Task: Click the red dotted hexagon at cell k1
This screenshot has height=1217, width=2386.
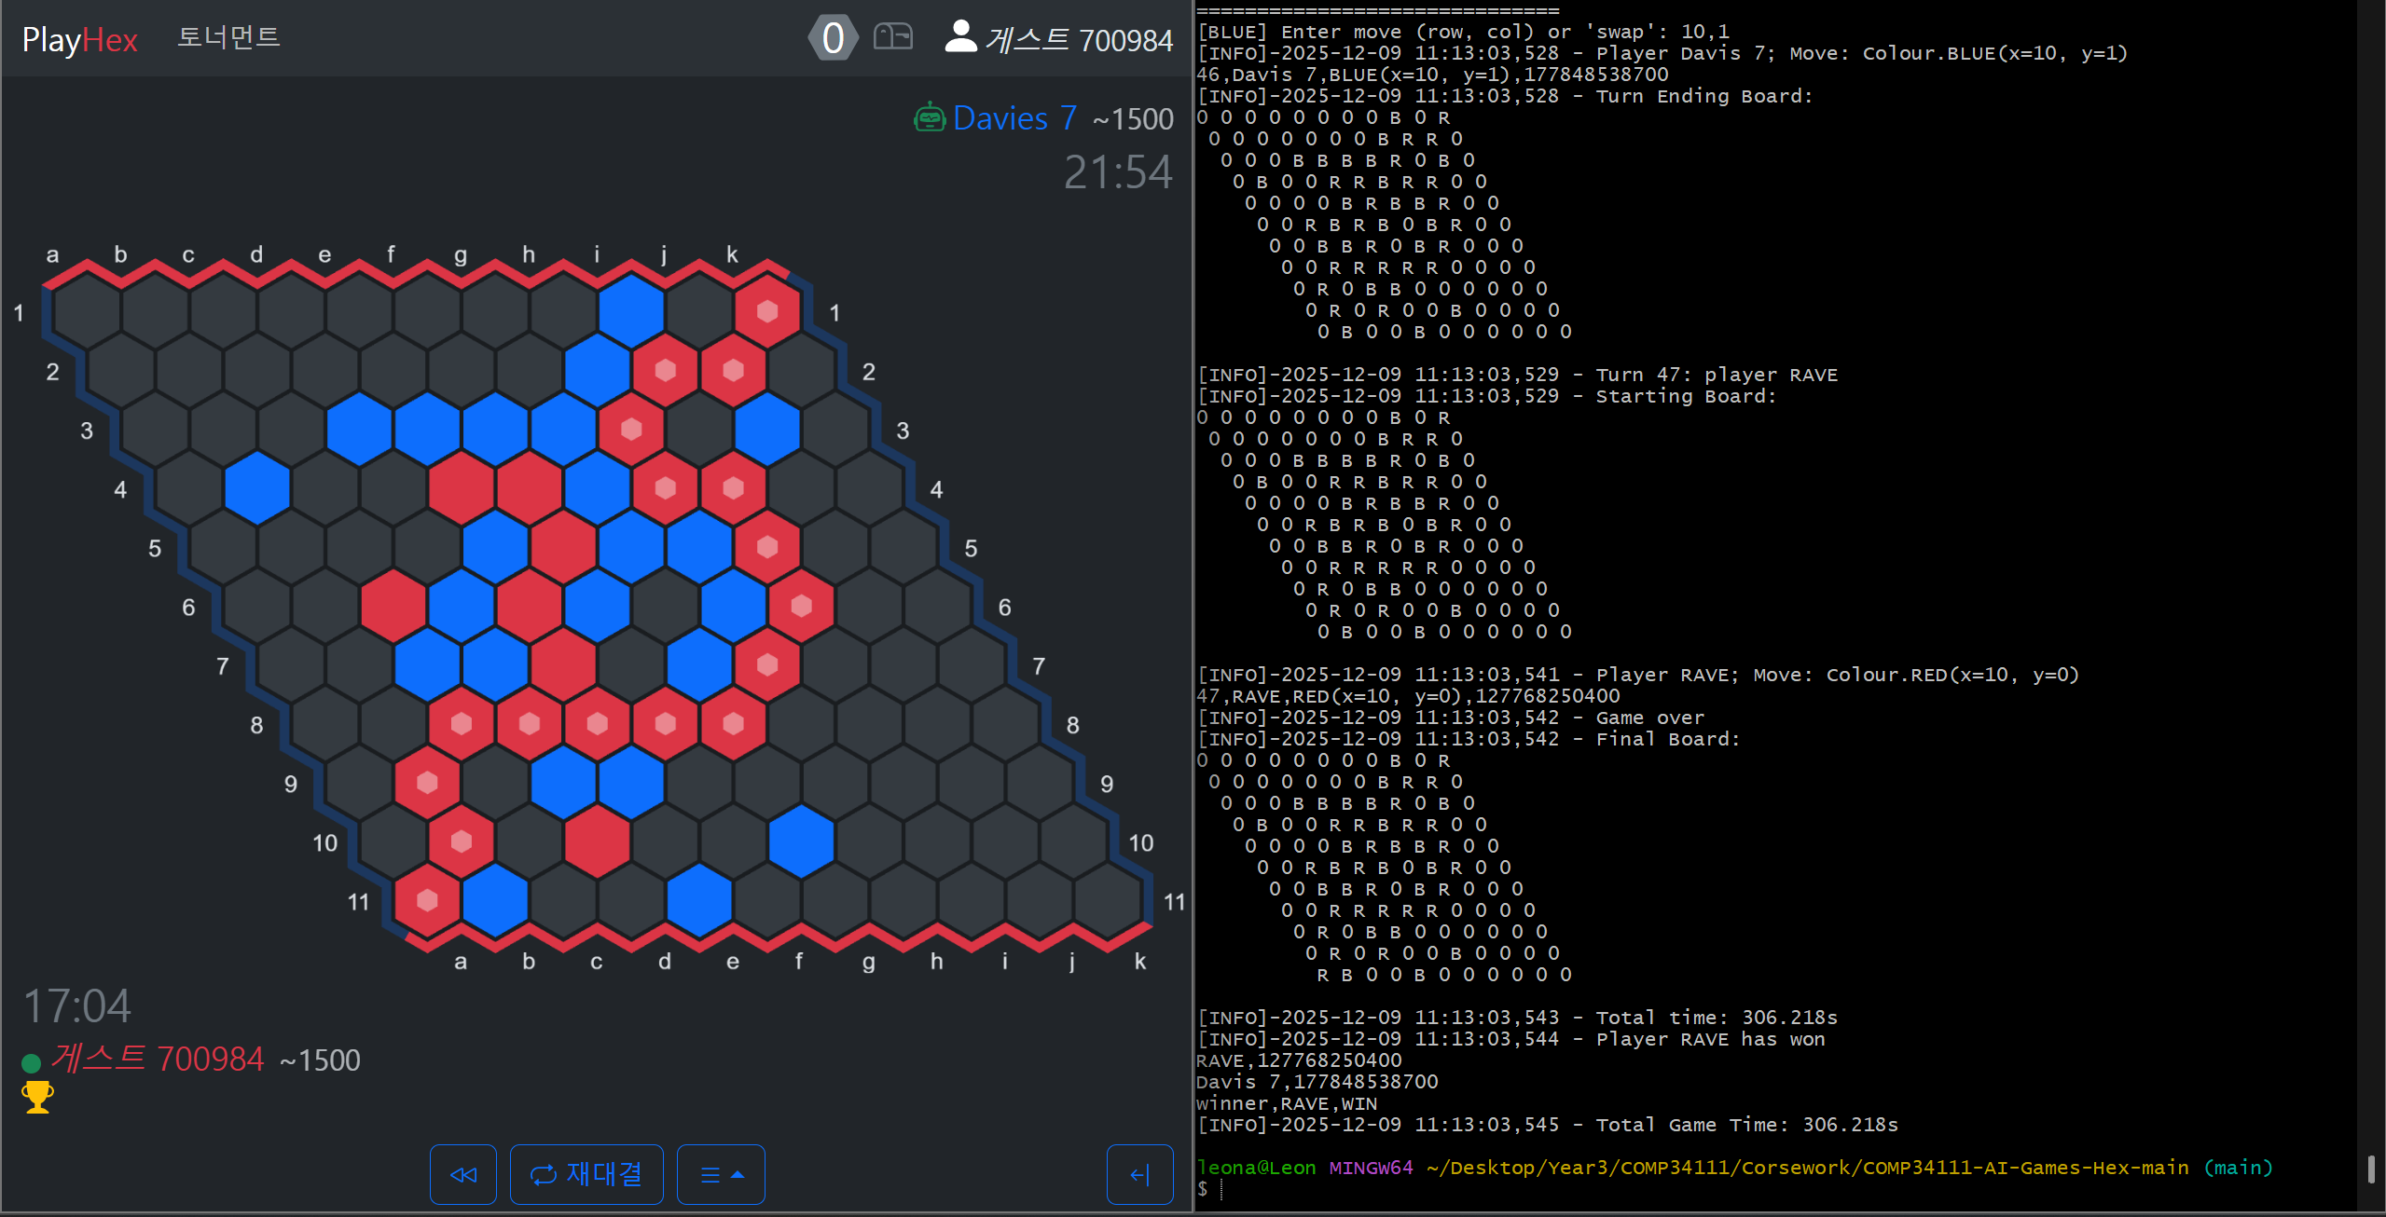Action: (767, 311)
